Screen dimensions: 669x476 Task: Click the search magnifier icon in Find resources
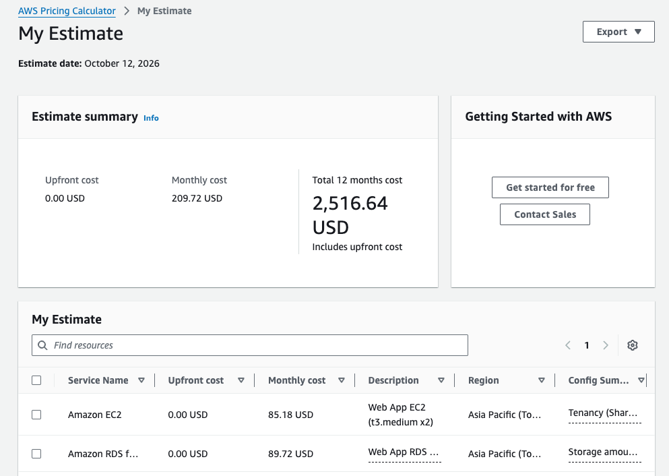coord(42,345)
